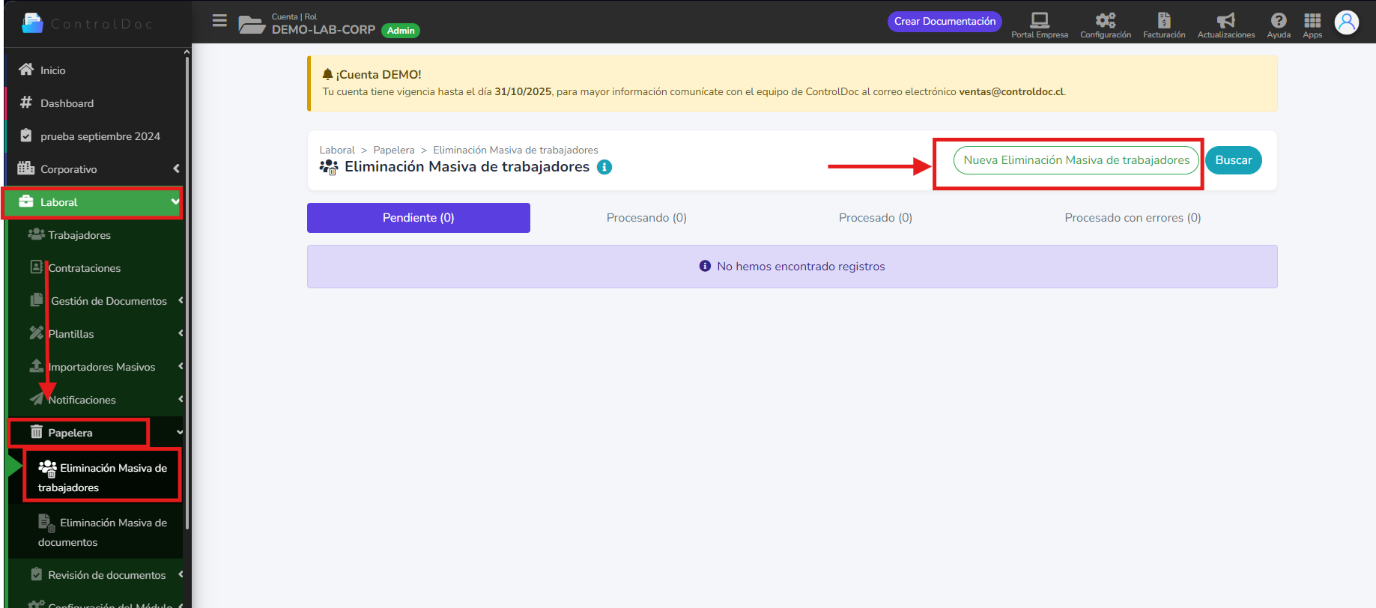Expand the Notificaciones submenu arrow

(x=181, y=399)
